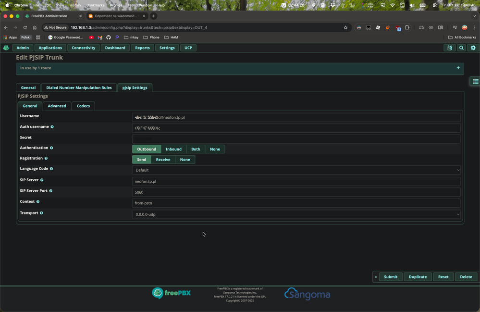Open the trunk list side panel icon

tap(475, 81)
